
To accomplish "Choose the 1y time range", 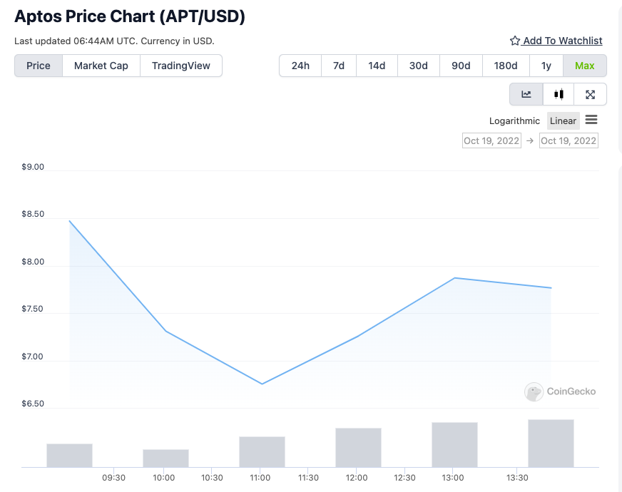I will 546,66.
